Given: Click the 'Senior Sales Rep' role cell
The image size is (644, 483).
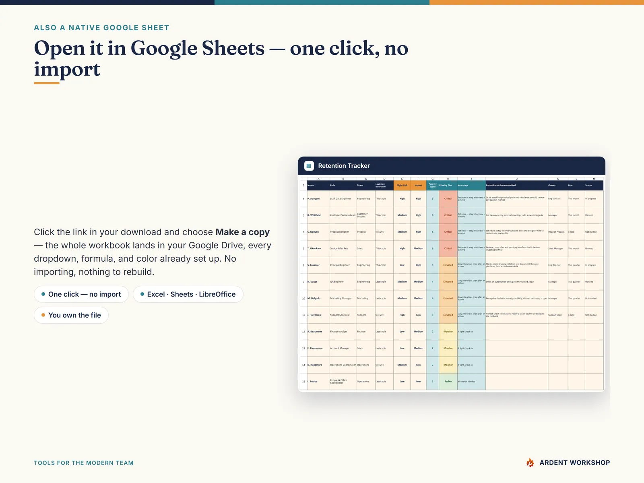Looking at the screenshot, I should pyautogui.click(x=343, y=249).
